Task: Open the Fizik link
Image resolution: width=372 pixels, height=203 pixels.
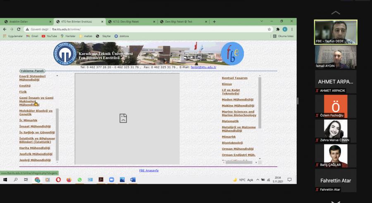Action: pos(23,92)
